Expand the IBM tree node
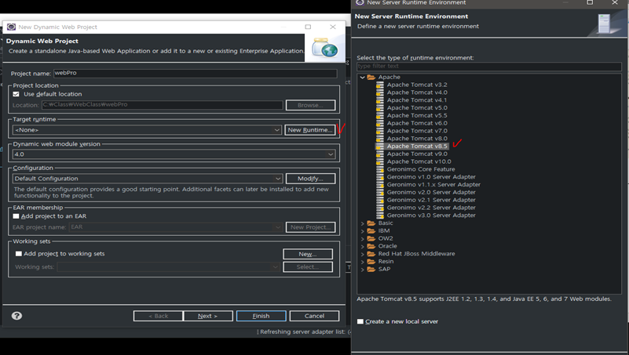This screenshot has height=355, width=629. coord(362,231)
